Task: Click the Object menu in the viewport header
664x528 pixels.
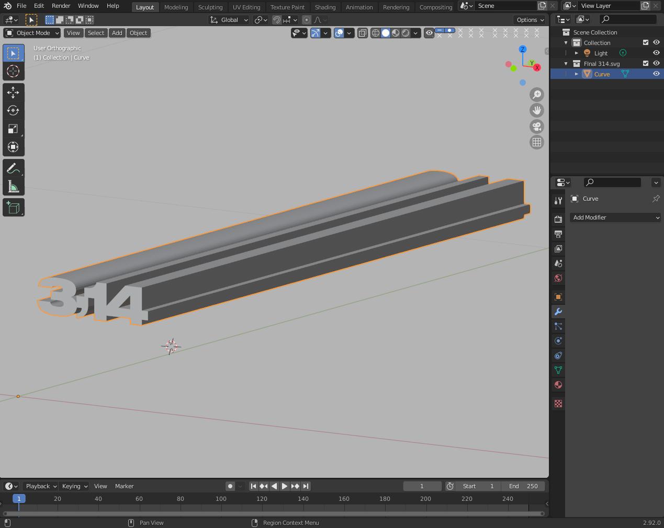Action: click(x=138, y=33)
